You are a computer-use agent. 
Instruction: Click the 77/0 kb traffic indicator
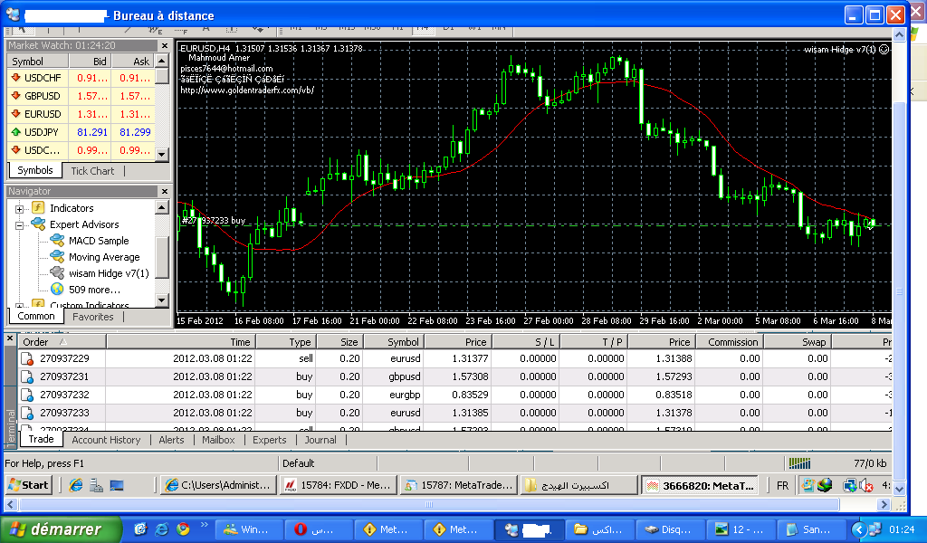[870, 463]
